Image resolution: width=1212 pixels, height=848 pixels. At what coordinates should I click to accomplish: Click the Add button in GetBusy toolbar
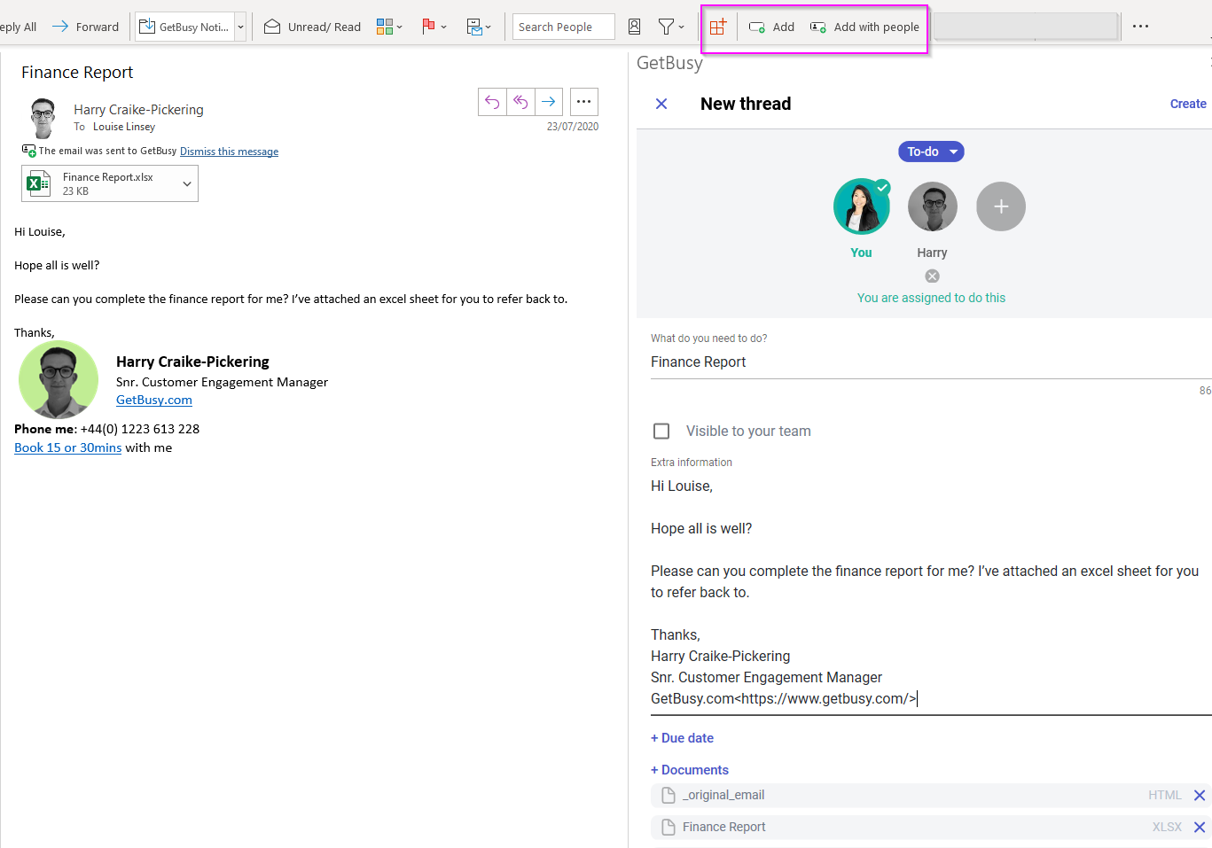[x=771, y=27]
